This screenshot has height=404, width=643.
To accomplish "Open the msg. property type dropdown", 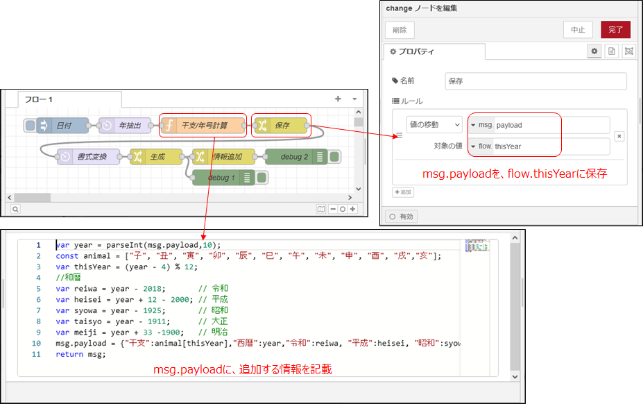I will [481, 125].
